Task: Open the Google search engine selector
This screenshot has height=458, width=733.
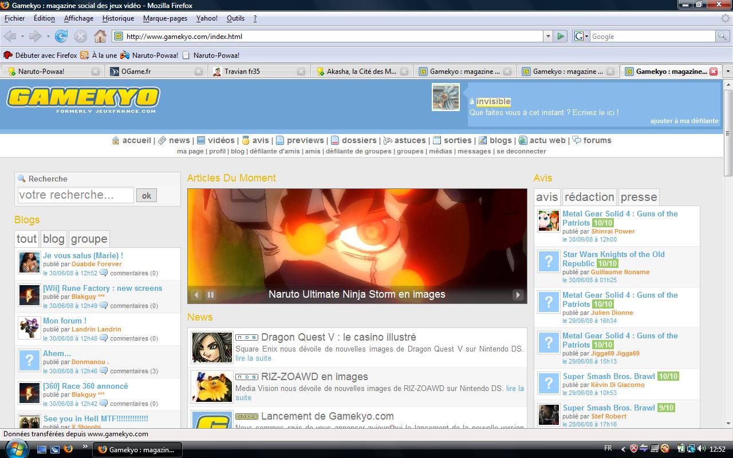Action: pyautogui.click(x=581, y=36)
